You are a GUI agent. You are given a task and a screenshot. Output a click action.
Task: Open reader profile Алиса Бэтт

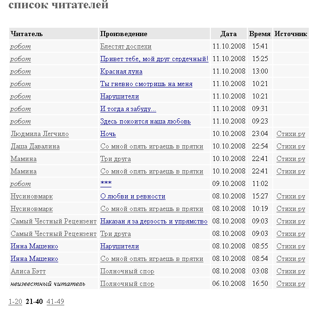point(28,271)
